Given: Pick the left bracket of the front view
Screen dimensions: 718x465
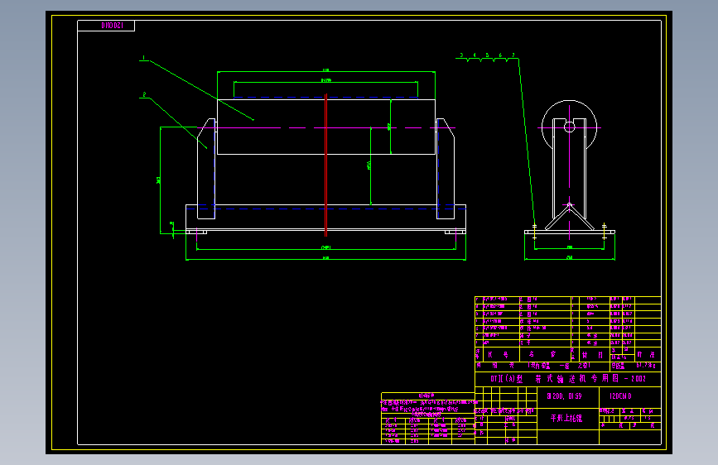Looking at the screenshot, I should pos(206,169).
